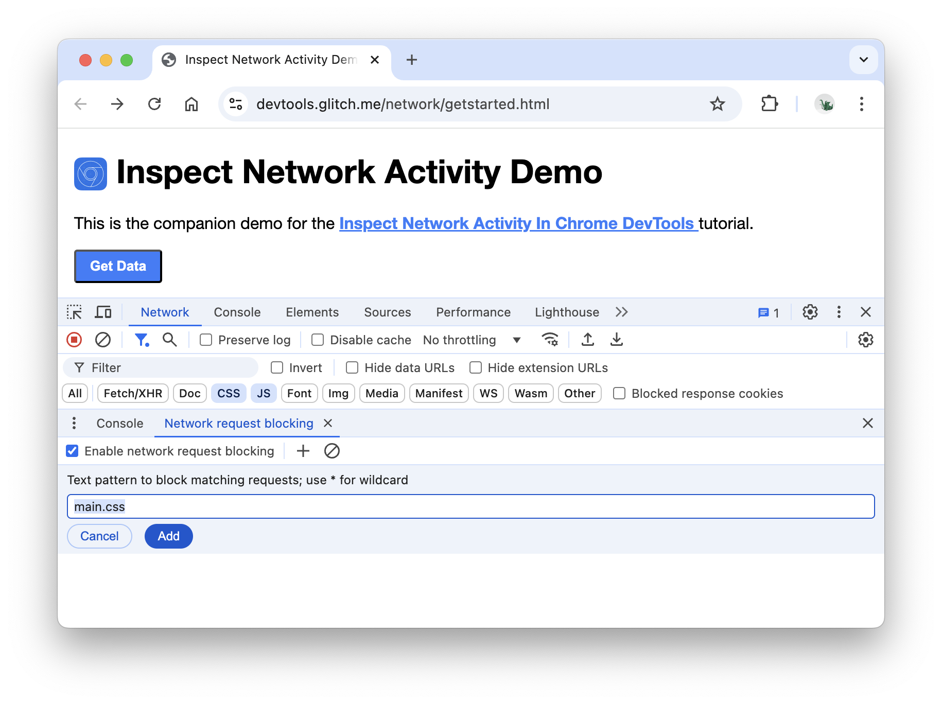Open the network search panel
Screen dimensions: 942x704
pyautogui.click(x=170, y=340)
